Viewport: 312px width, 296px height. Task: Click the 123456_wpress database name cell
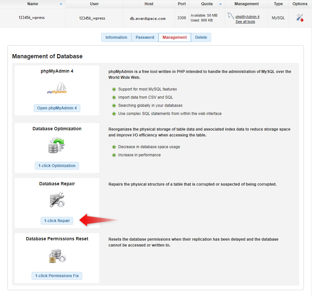[x=32, y=18]
